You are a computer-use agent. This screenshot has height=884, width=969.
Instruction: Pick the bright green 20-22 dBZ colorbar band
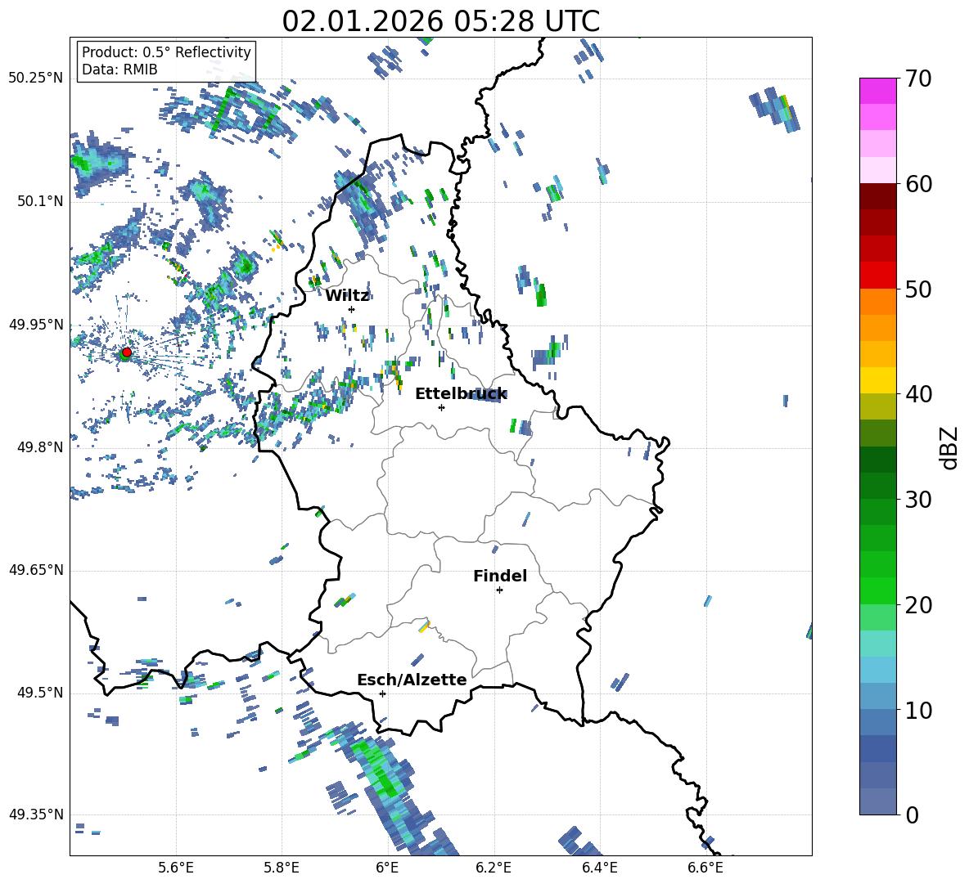(x=878, y=590)
